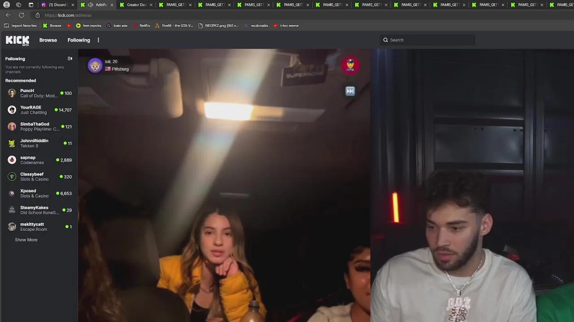The image size is (574, 322).
Task: Click the Import favorites button
Action: click(x=20, y=25)
